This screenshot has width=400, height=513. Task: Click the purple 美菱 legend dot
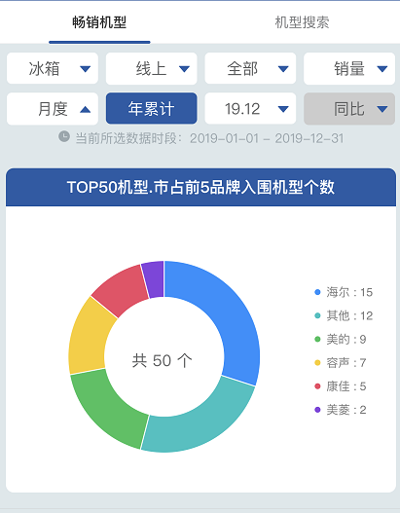click(x=317, y=410)
